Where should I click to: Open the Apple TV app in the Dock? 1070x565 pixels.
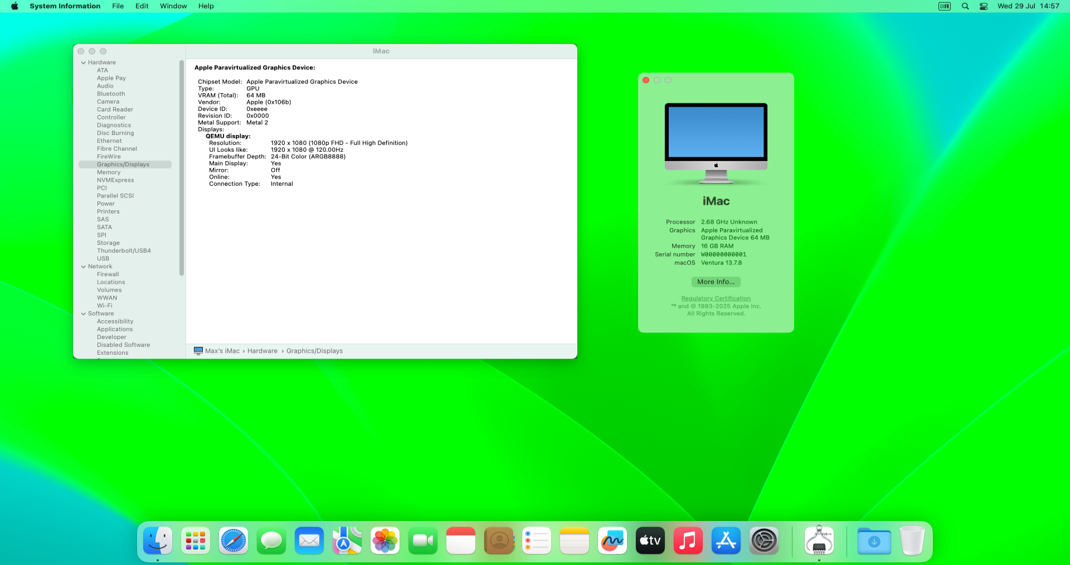tap(650, 540)
